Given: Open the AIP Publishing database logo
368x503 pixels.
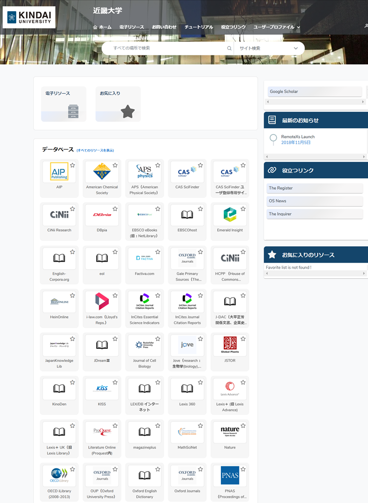Looking at the screenshot, I should pyautogui.click(x=59, y=172).
